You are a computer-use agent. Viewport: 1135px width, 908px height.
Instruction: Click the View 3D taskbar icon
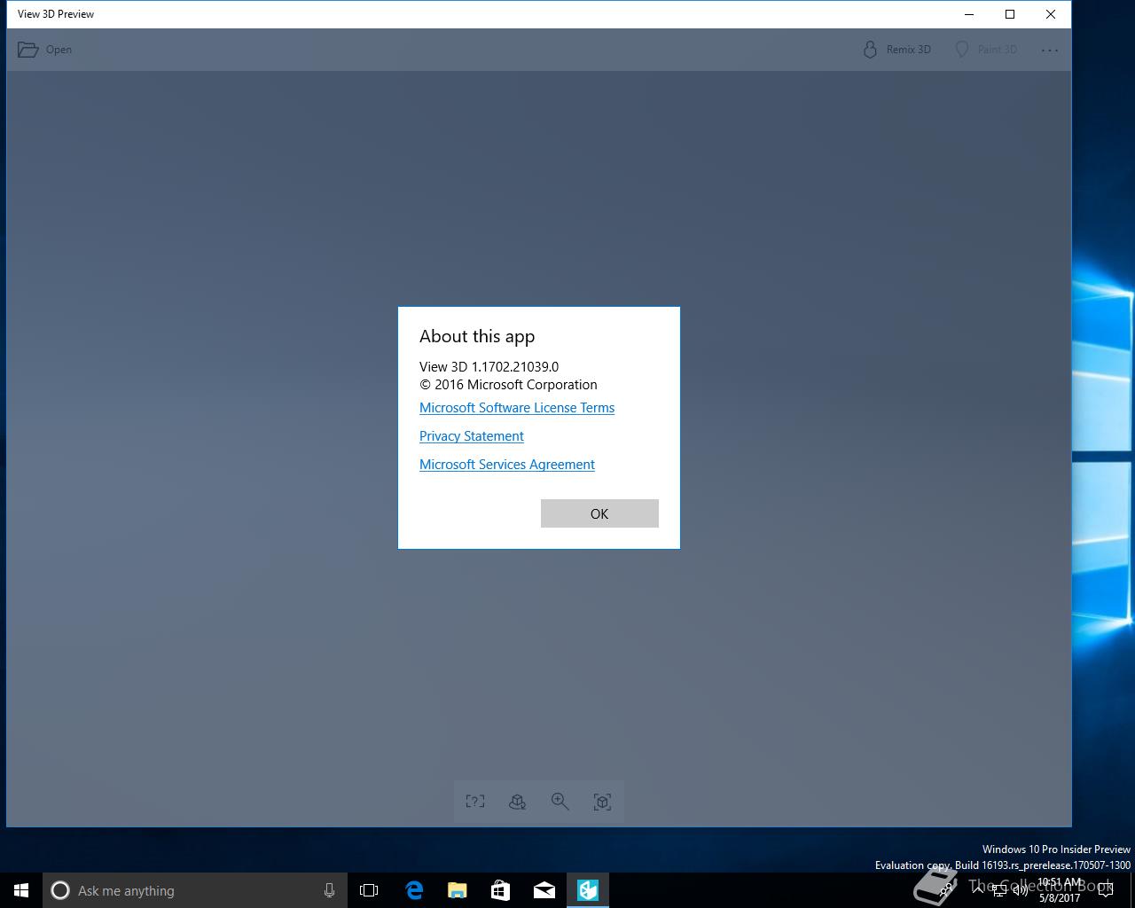[588, 890]
